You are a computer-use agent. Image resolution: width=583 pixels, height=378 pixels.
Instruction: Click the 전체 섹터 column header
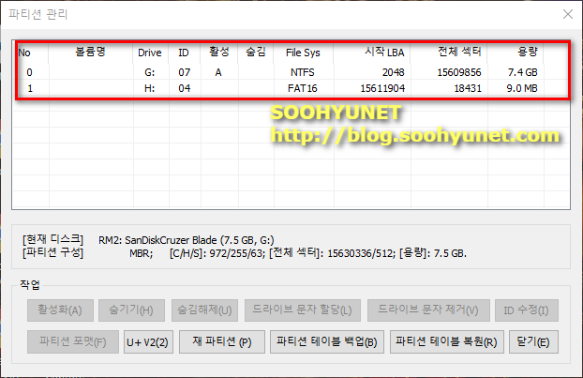449,53
